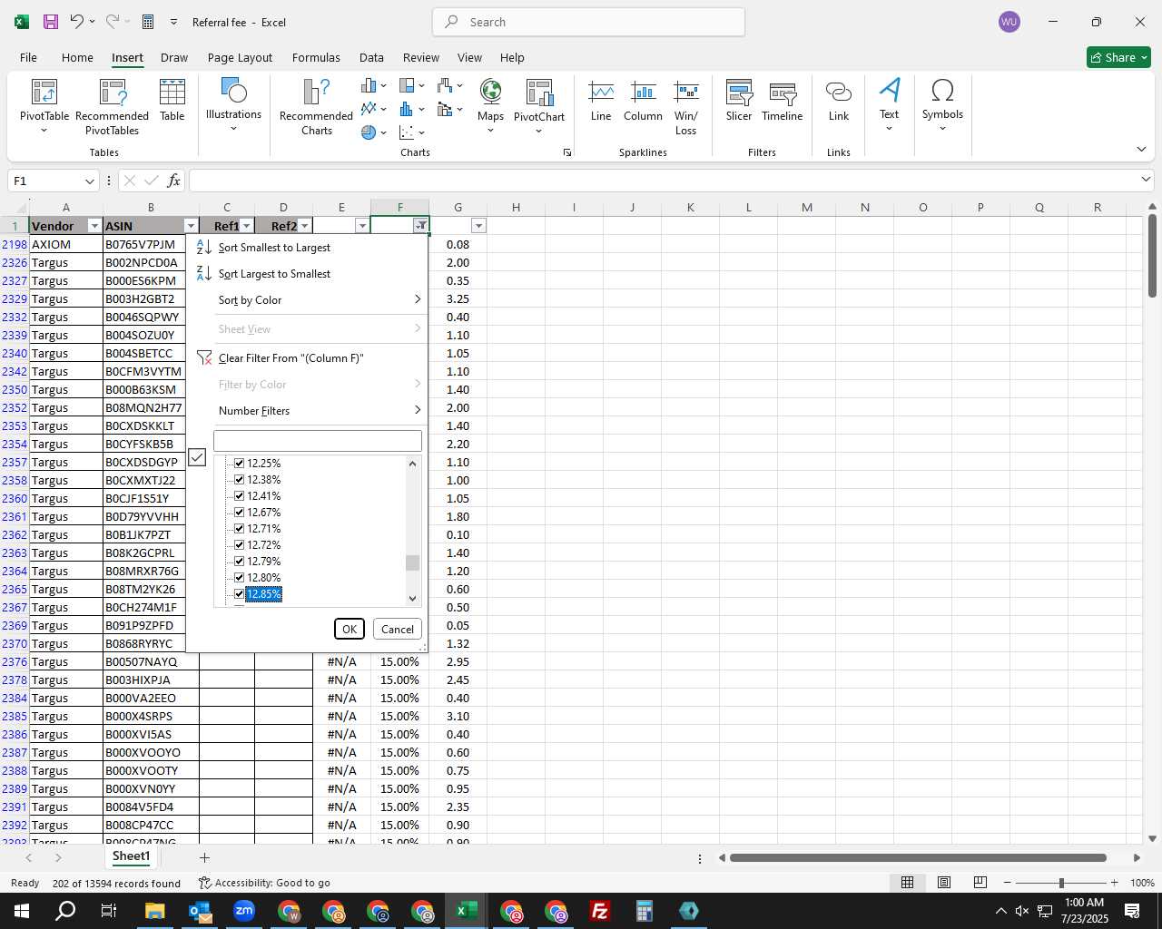
Task: Open the Data ribbon tab
Action: [x=371, y=57]
